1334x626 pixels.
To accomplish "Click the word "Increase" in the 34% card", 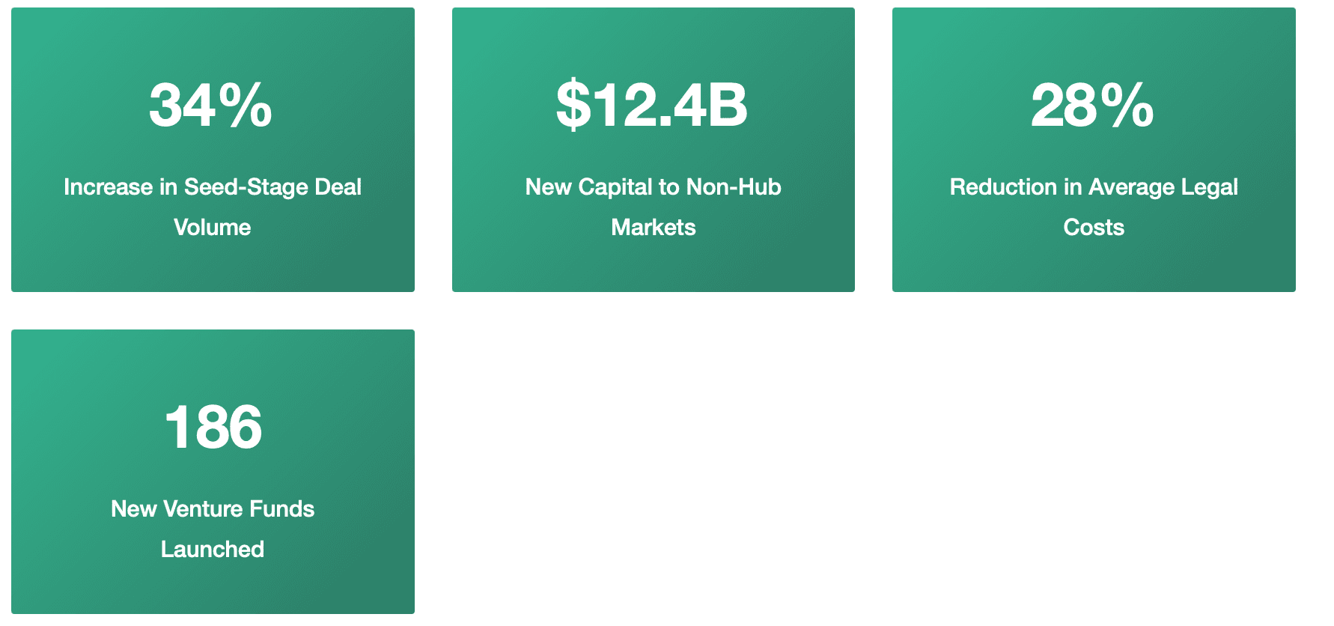I will coord(108,186).
